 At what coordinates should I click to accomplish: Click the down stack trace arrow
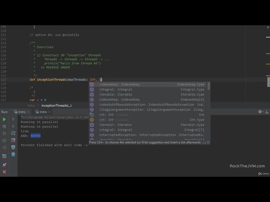point(13,126)
